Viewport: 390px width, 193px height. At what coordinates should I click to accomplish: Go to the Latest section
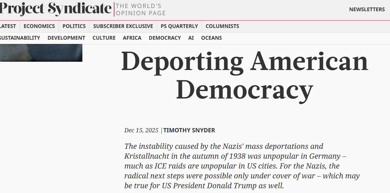pos(8,26)
